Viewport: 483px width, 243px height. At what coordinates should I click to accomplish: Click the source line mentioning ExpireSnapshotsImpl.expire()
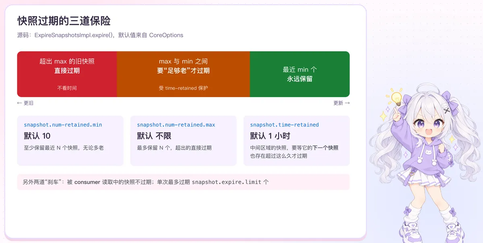click(x=100, y=35)
